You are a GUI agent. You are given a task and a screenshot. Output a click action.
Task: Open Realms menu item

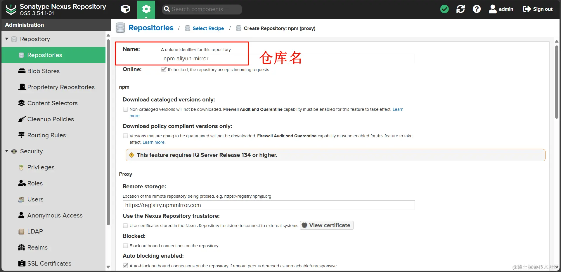[53, 248]
